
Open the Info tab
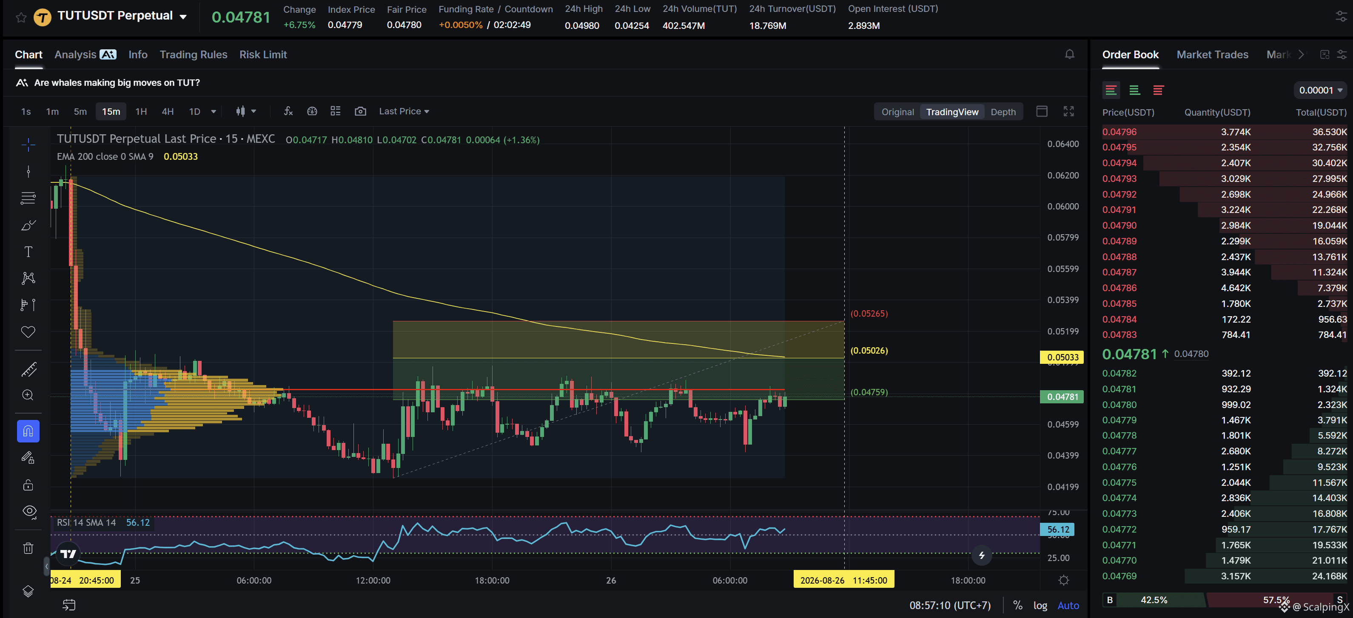pyautogui.click(x=138, y=54)
